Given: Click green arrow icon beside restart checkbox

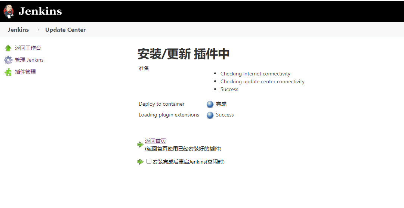Looking at the screenshot, I should (x=141, y=162).
